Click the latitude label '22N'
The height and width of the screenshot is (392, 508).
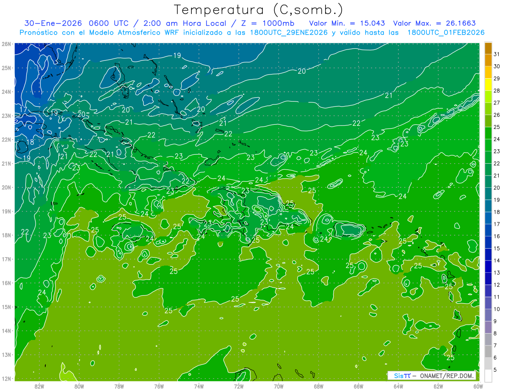6,140
